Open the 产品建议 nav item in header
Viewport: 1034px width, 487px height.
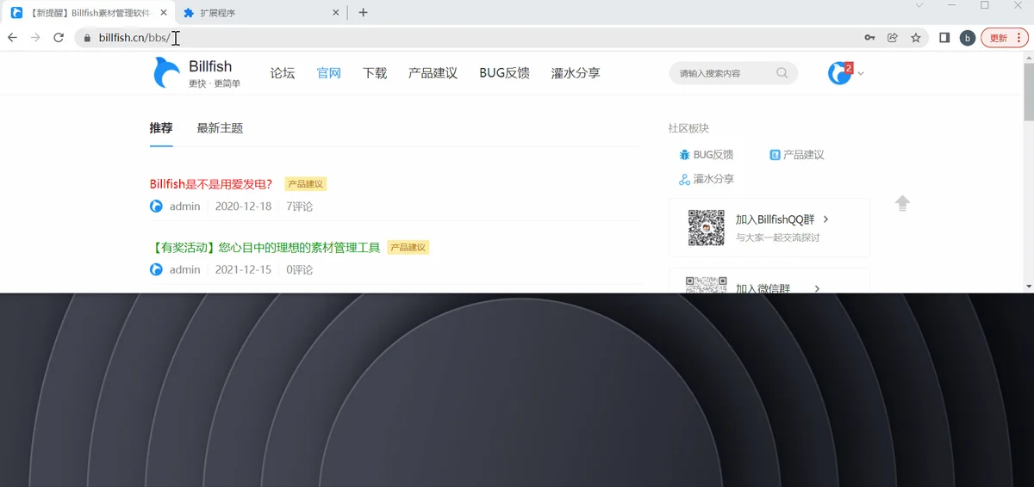433,73
